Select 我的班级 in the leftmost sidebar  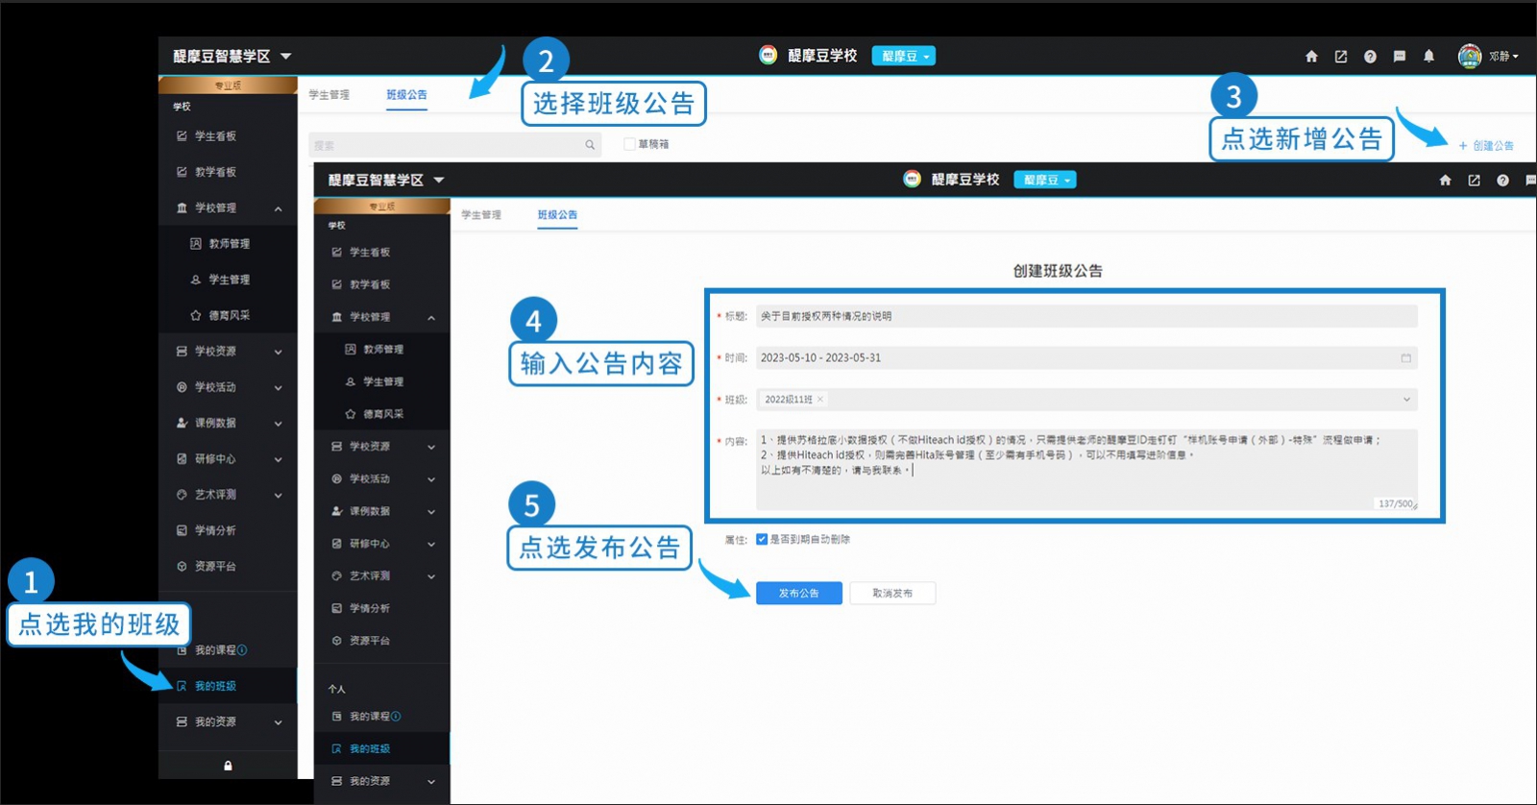pyautogui.click(x=215, y=686)
